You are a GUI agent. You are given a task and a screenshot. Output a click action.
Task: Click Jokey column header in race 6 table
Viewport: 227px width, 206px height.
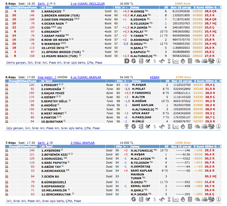(x=136, y=81)
